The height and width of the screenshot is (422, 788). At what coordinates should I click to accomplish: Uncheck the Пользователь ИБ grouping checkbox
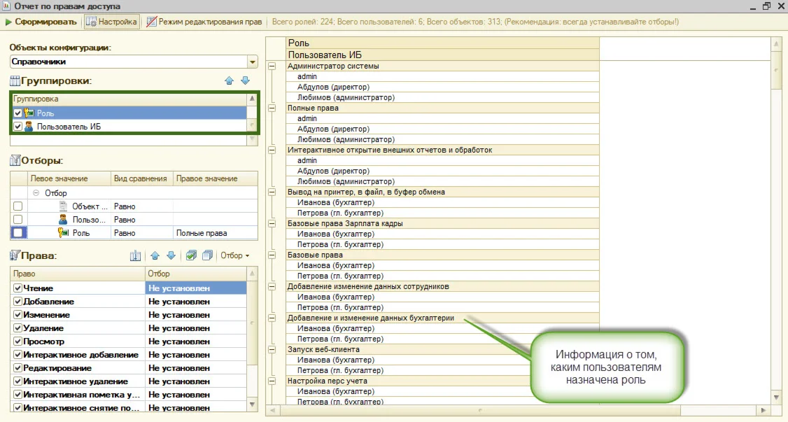(x=18, y=127)
